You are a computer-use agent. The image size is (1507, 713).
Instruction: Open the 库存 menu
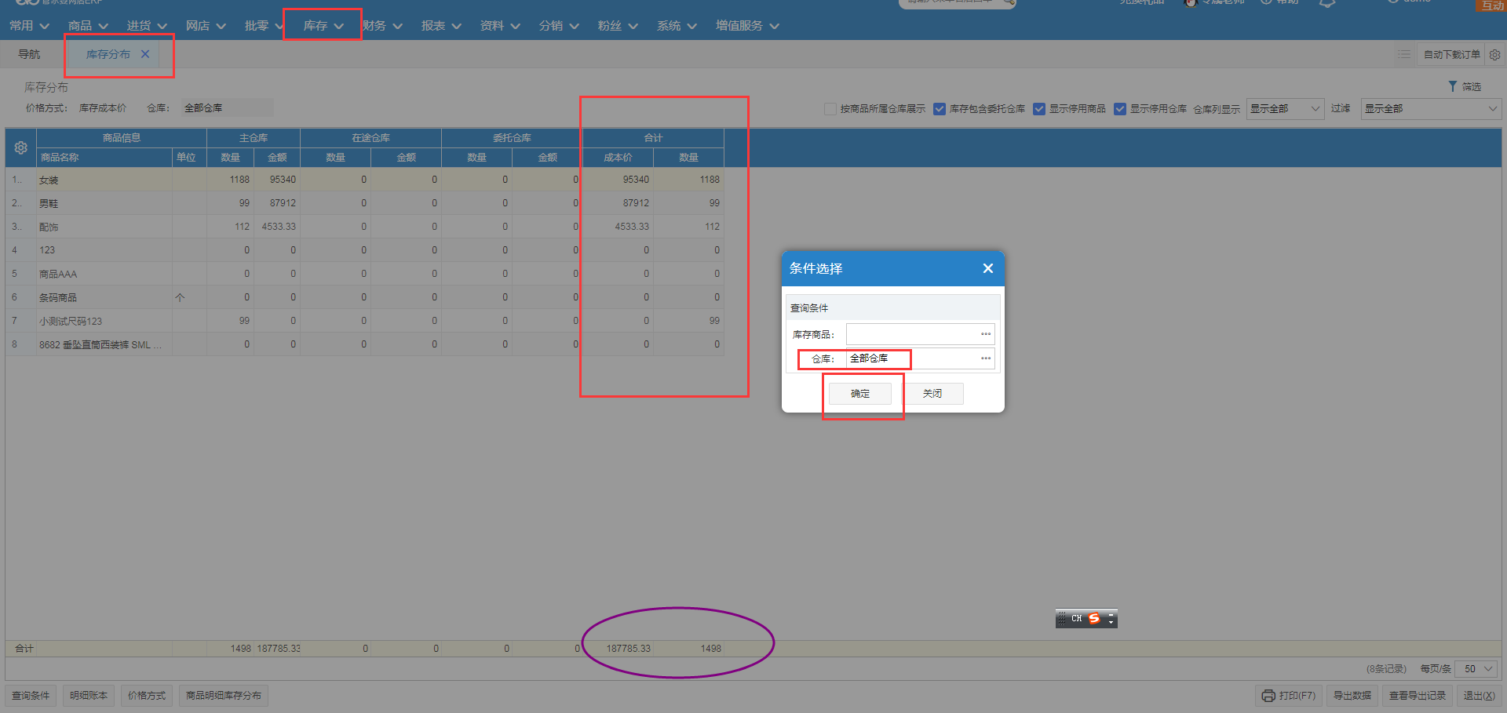(x=323, y=26)
